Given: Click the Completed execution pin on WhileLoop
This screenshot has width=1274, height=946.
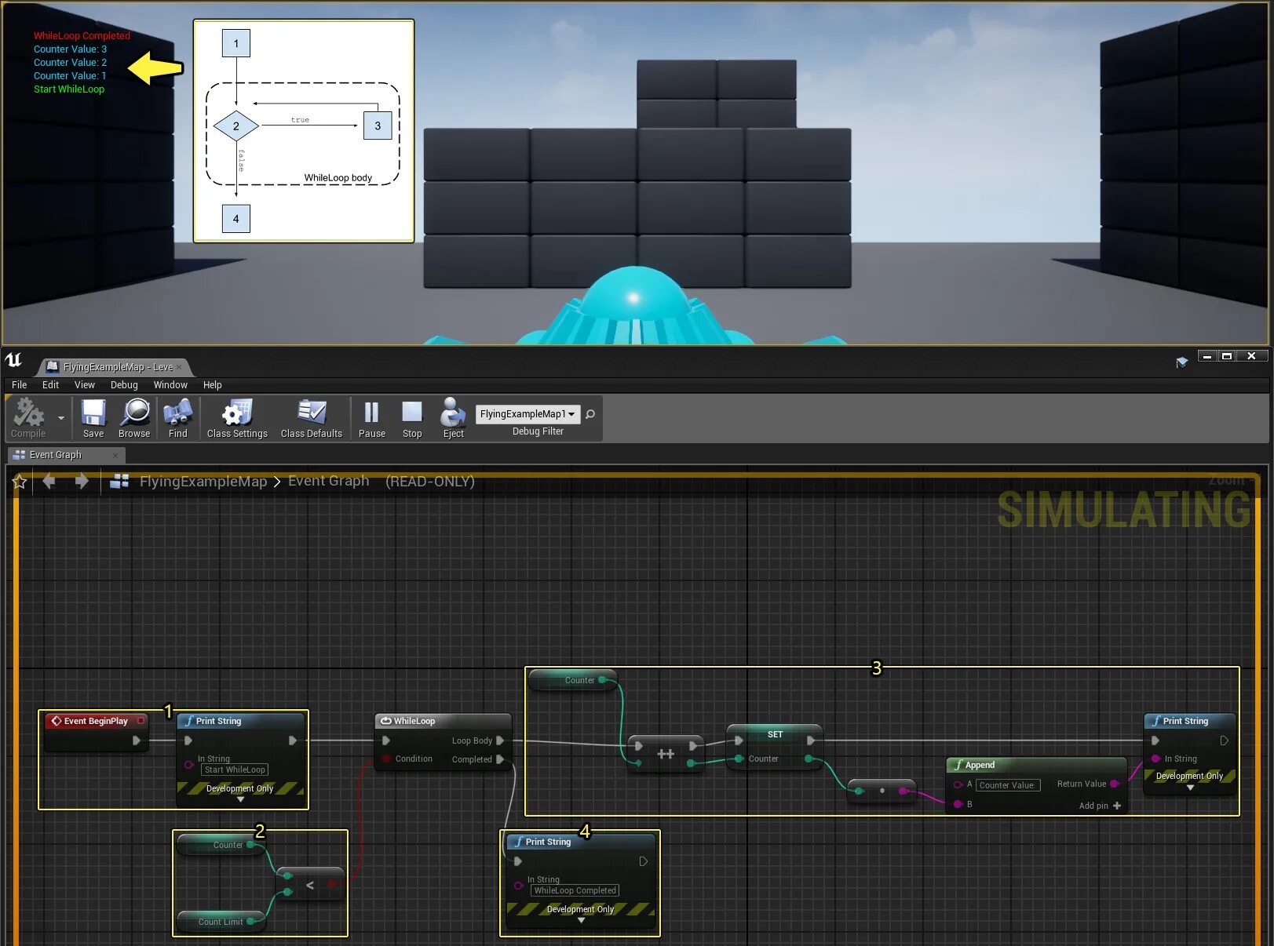Looking at the screenshot, I should [x=500, y=759].
